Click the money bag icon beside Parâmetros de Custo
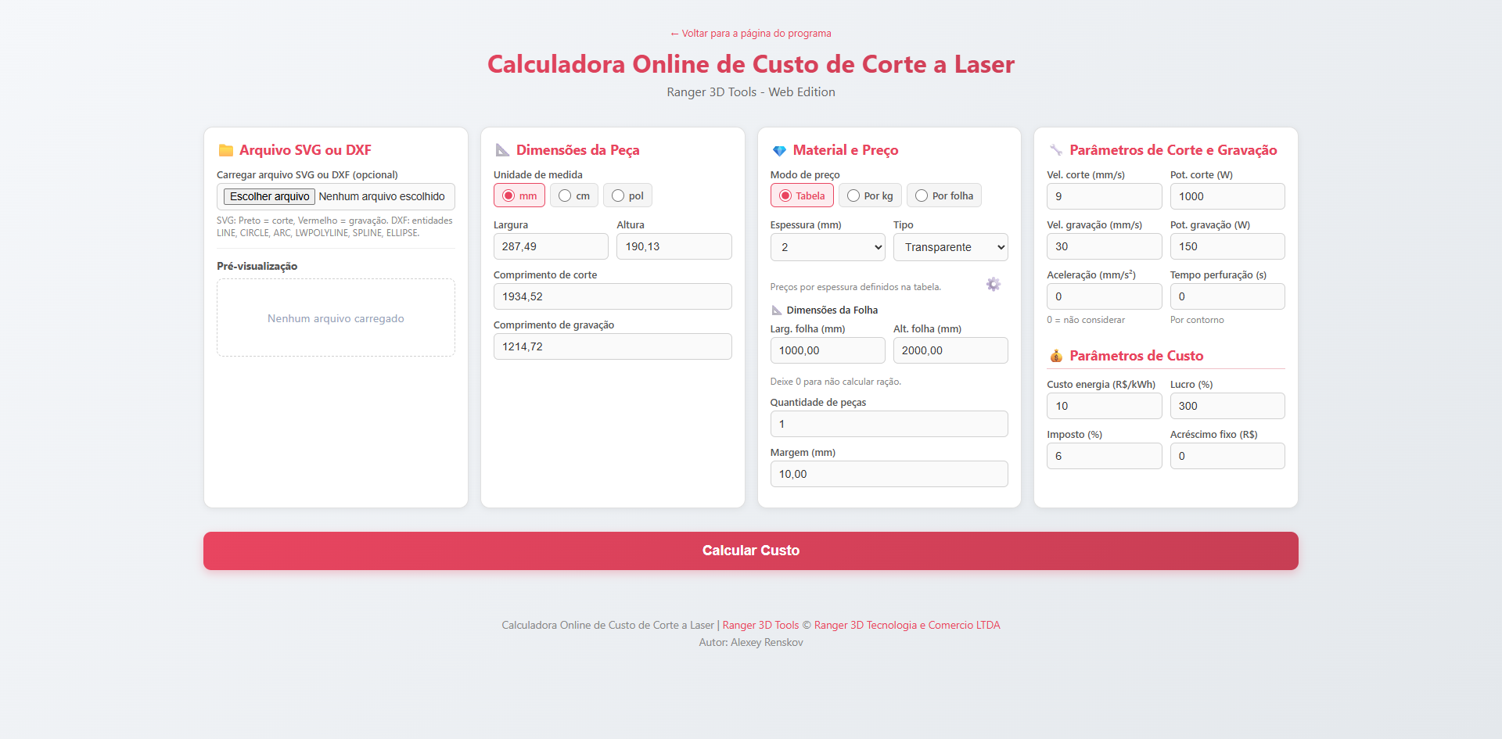The width and height of the screenshot is (1502, 739). tap(1055, 355)
